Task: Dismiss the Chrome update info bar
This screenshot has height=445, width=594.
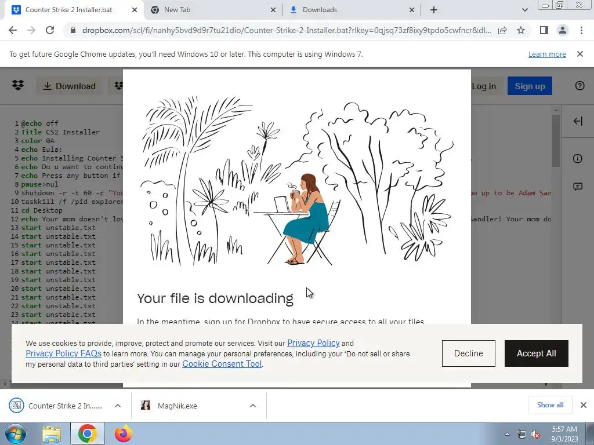Action: [x=580, y=54]
